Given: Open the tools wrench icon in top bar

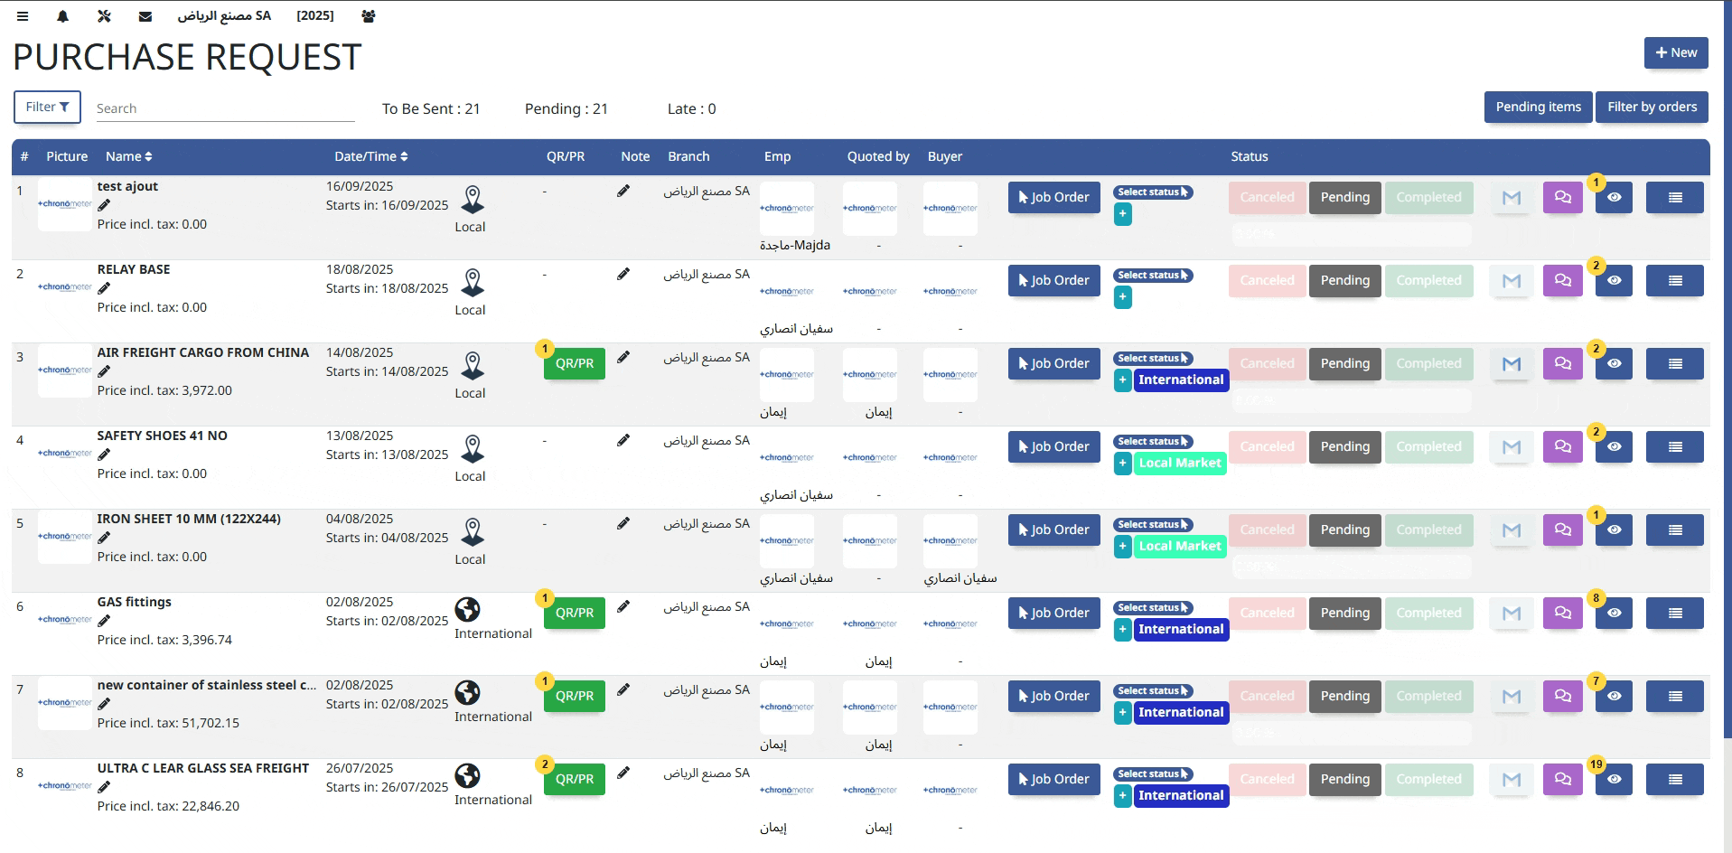Looking at the screenshot, I should 103,16.
